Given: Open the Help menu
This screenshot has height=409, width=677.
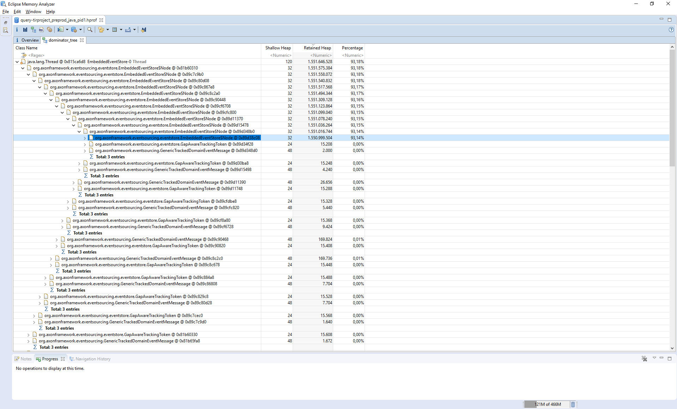Looking at the screenshot, I should [50, 12].
